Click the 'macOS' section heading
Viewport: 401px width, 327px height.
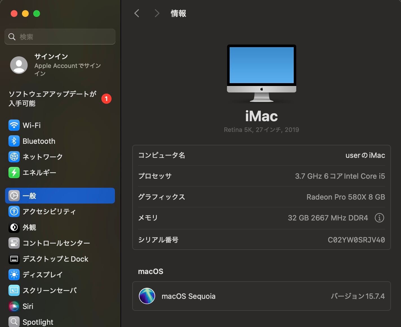tap(151, 271)
